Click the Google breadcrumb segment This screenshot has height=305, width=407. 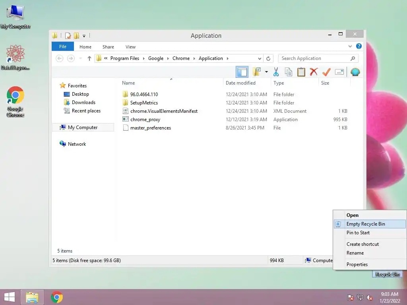156,58
